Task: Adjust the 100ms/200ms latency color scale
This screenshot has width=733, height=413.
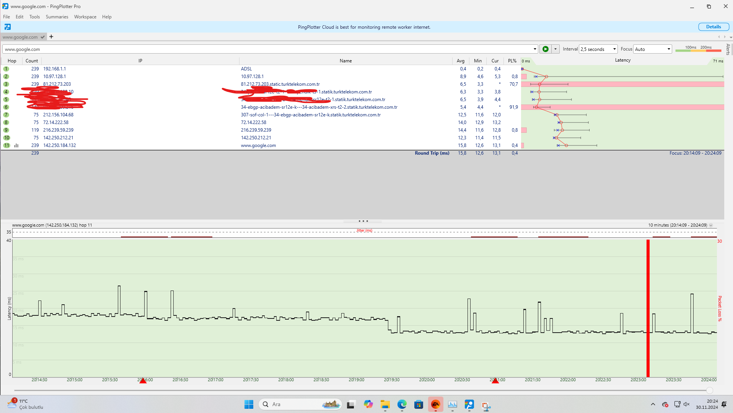Action: click(698, 49)
